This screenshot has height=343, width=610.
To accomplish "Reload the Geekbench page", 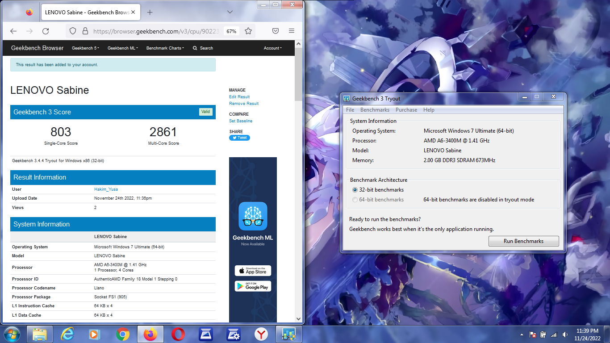I will (46, 31).
